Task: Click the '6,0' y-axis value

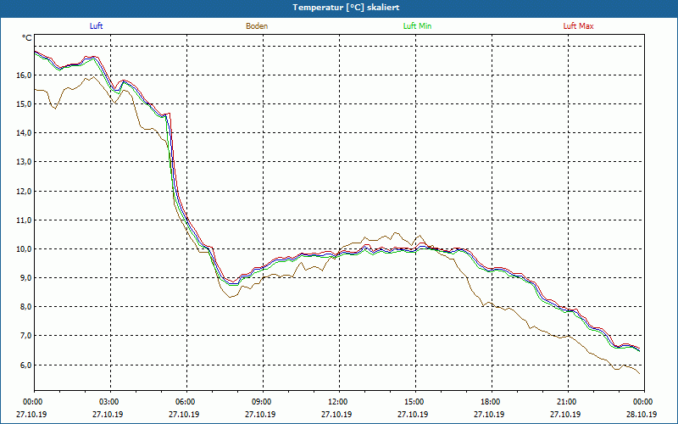Action: click(x=26, y=365)
